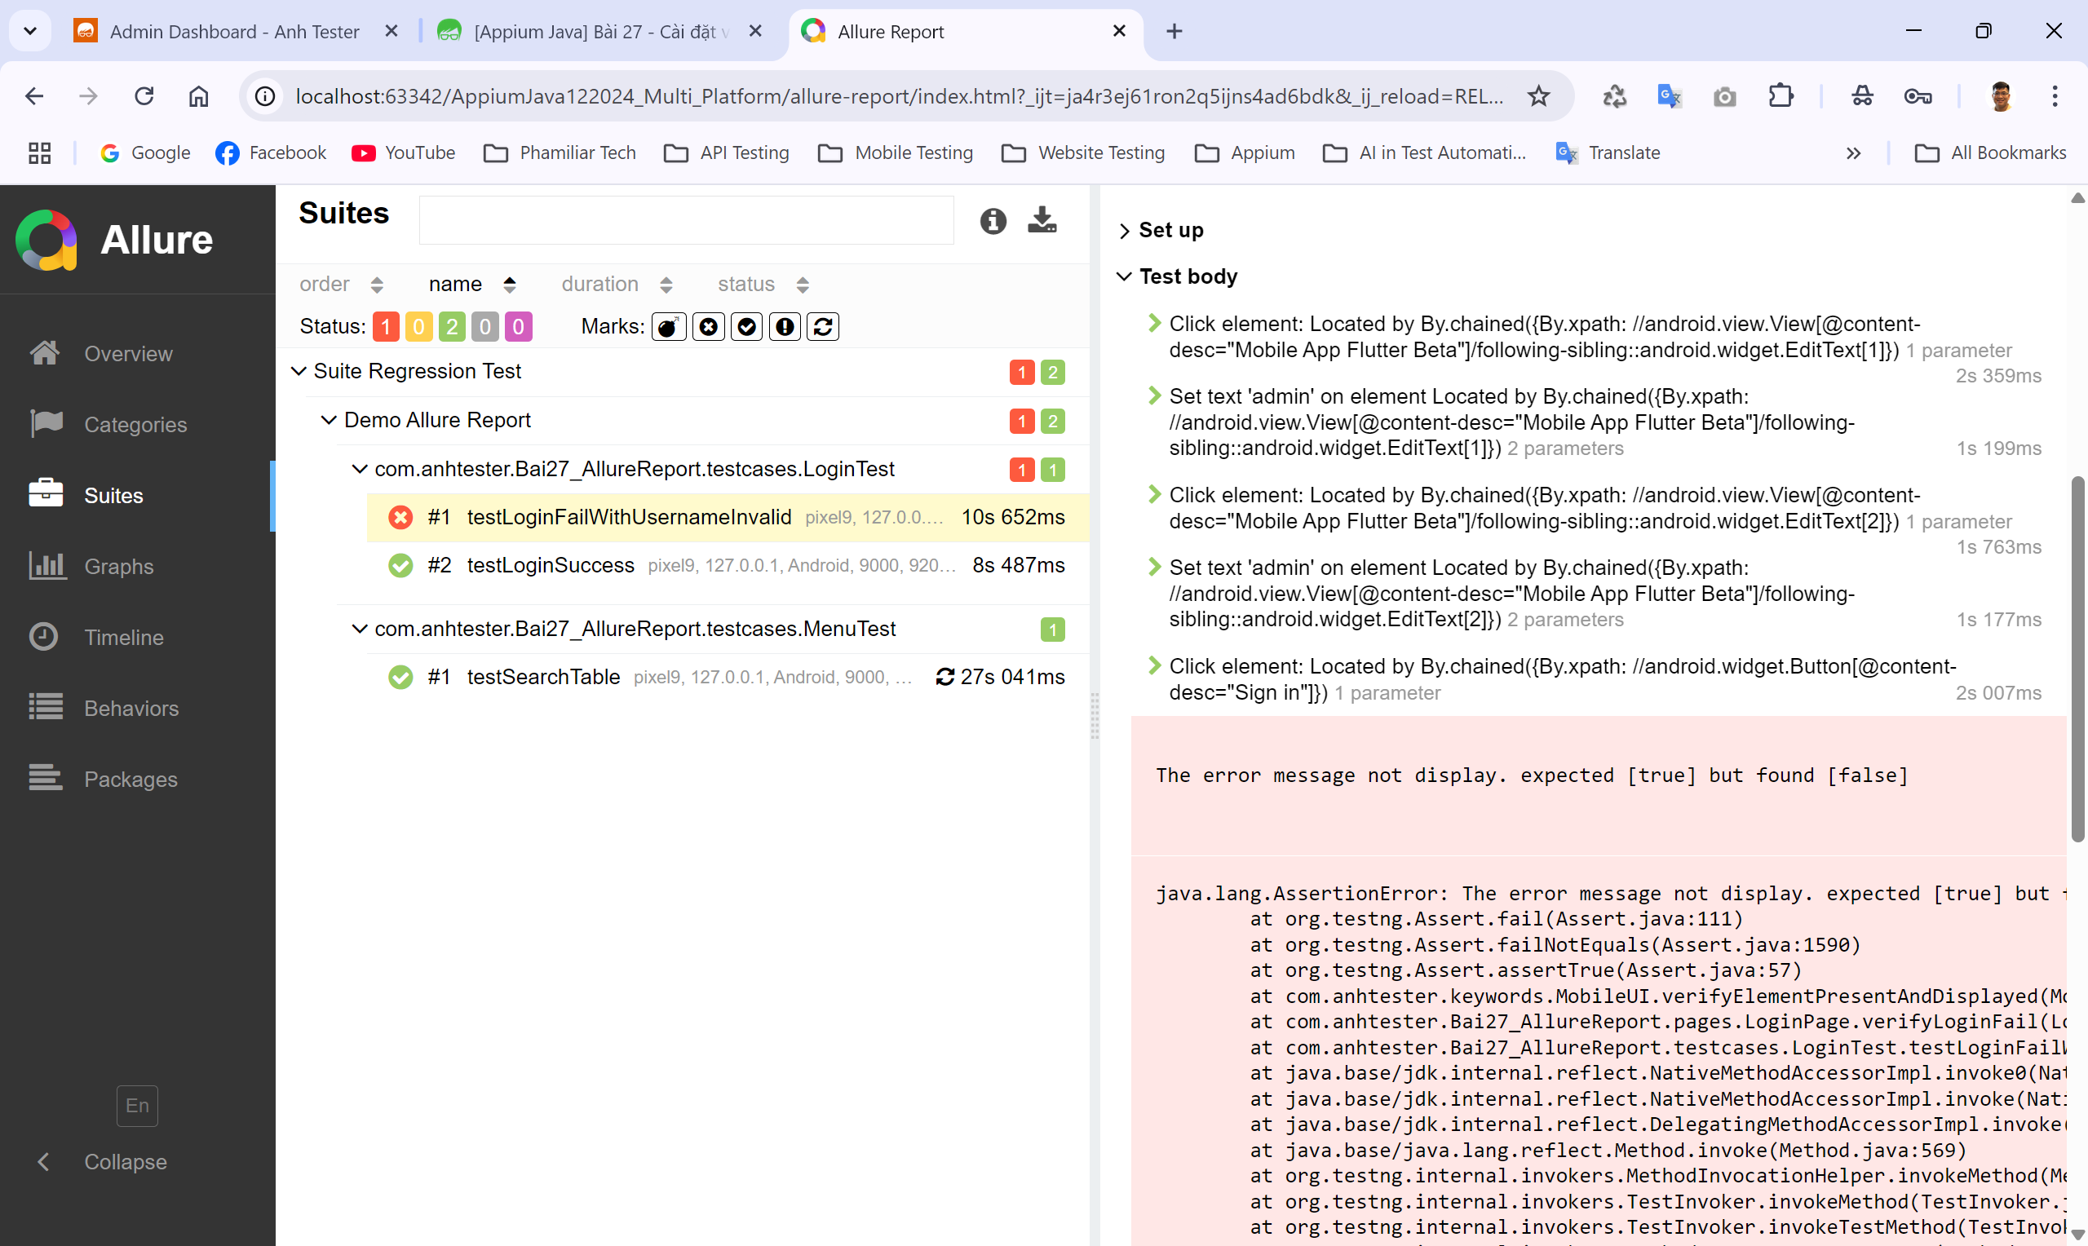
Task: Select the testLoginSuccess test case
Action: [x=550, y=565]
